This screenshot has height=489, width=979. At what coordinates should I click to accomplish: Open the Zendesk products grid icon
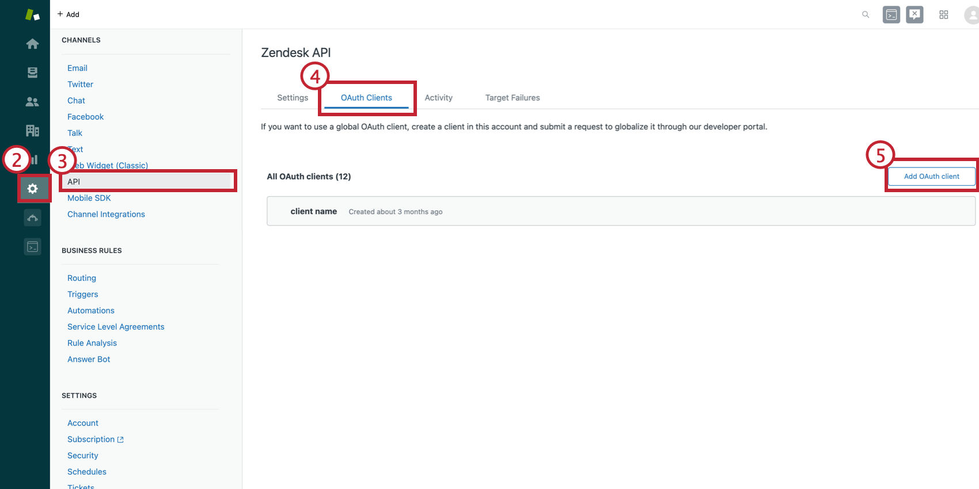coord(944,14)
